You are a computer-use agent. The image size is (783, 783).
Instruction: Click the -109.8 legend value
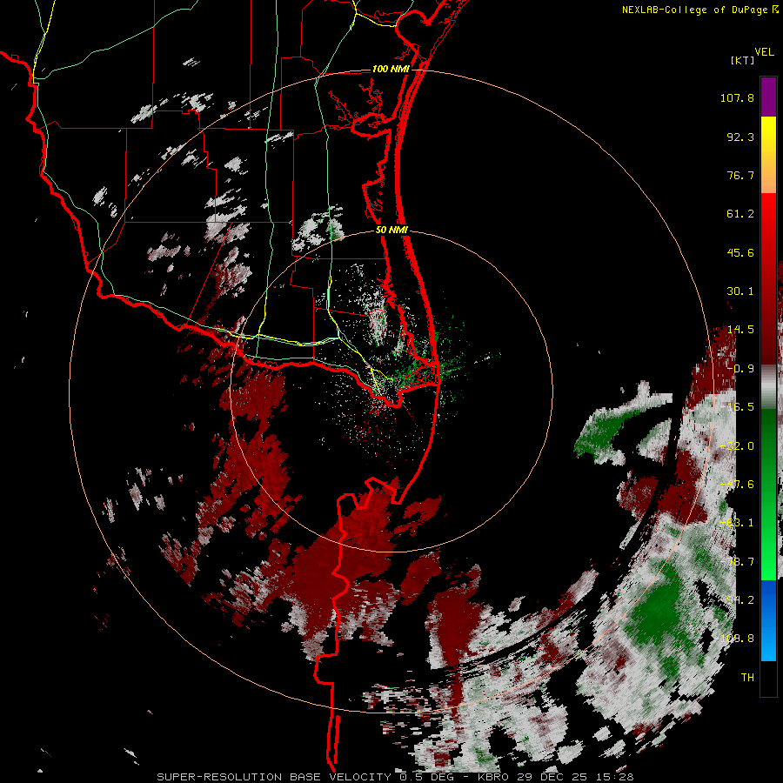733,639
